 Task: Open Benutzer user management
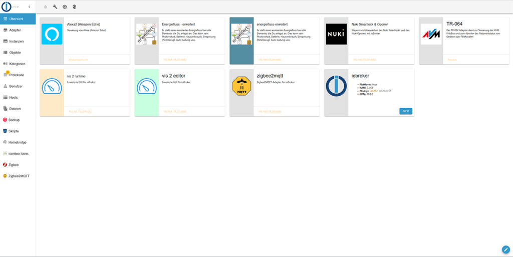pos(18,86)
